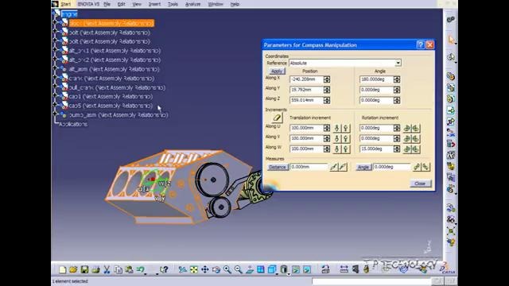
Task: Open the Edit menu
Action: (x=122, y=4)
